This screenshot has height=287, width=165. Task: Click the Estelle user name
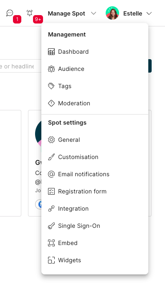point(133,13)
